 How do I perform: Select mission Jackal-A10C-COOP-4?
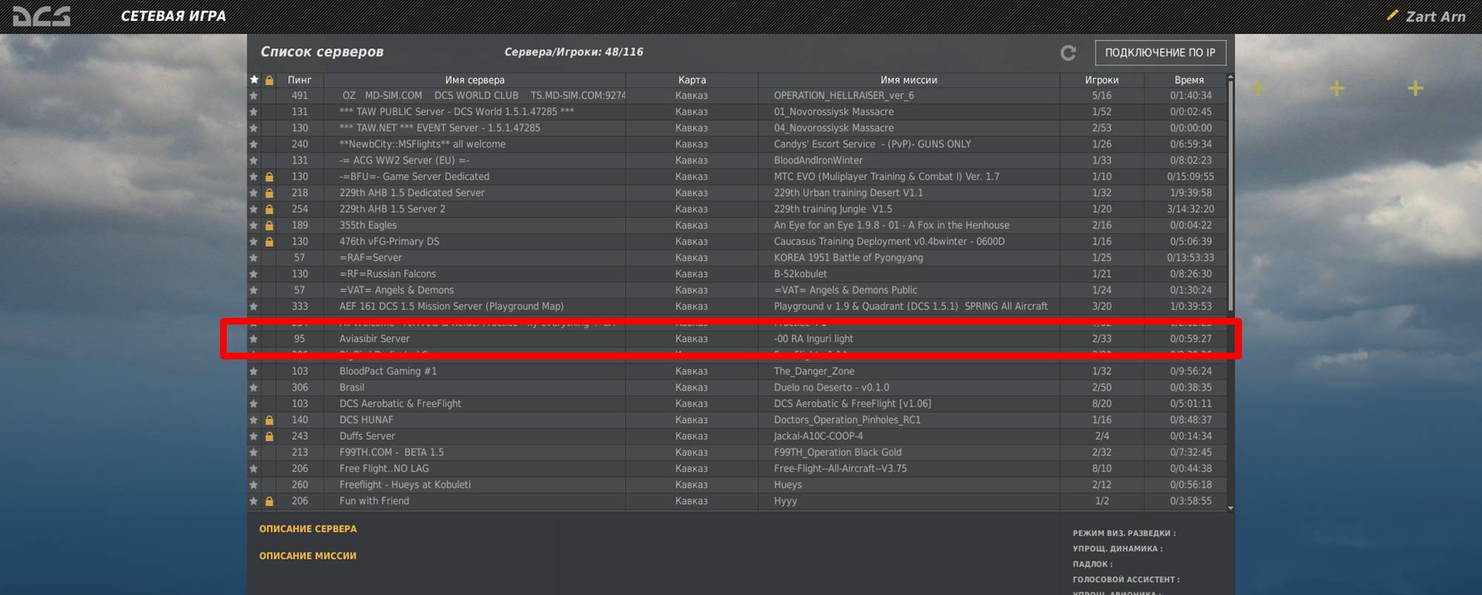[819, 436]
